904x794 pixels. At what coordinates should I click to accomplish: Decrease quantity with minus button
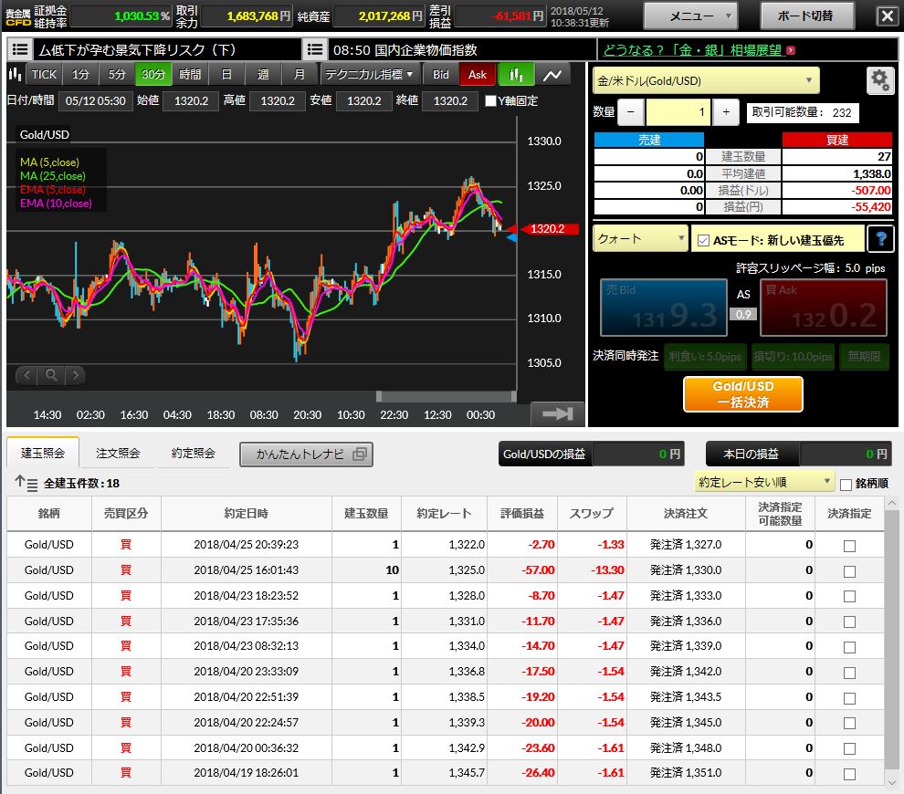pos(631,111)
